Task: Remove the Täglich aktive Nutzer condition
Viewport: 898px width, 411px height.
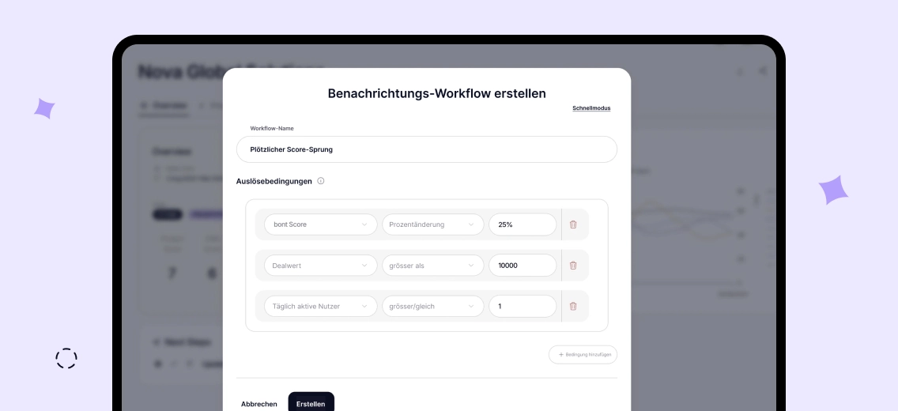Action: [x=573, y=306]
